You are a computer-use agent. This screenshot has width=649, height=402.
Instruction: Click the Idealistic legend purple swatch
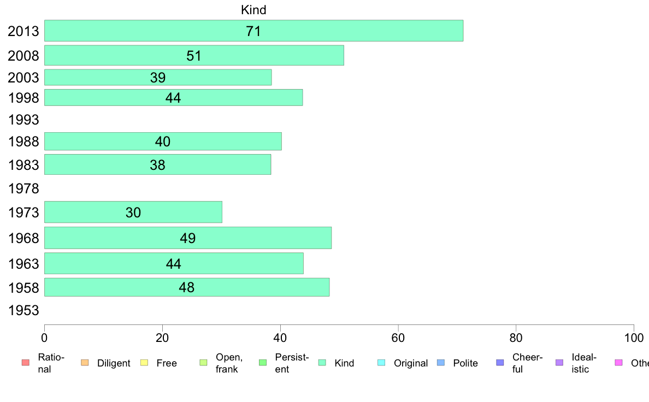tap(559, 363)
